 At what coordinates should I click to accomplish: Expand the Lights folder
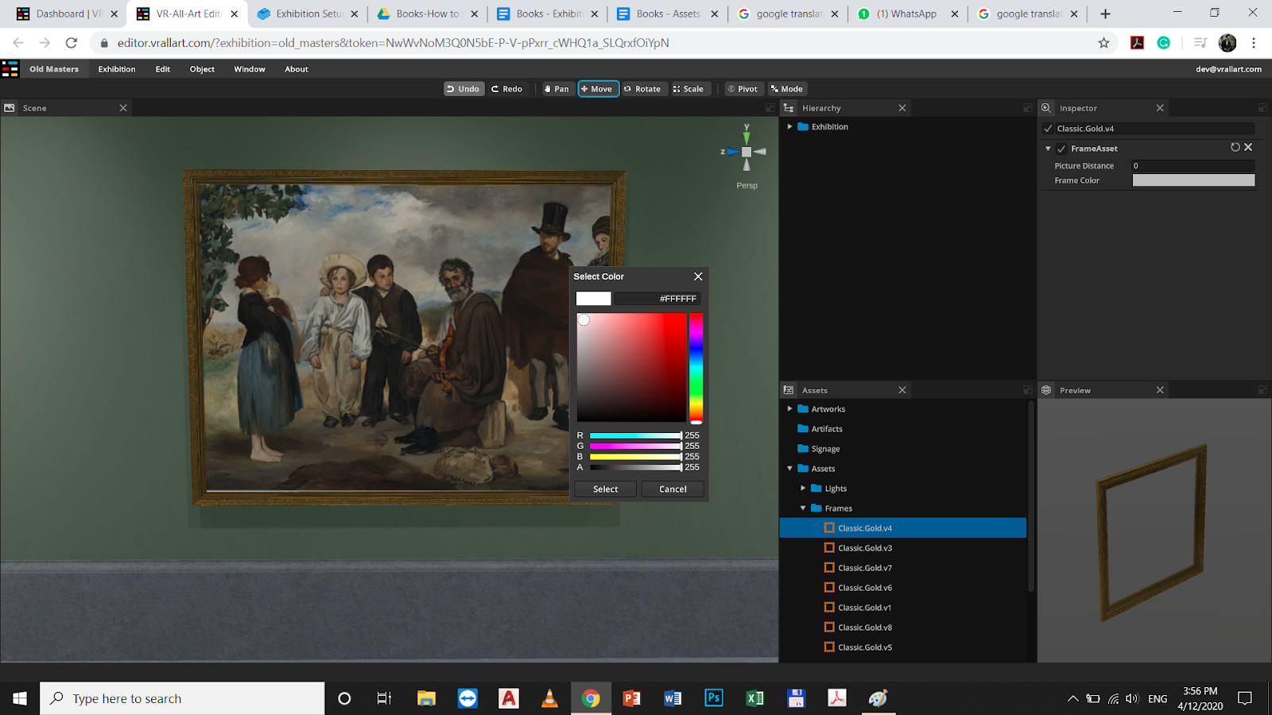click(803, 489)
